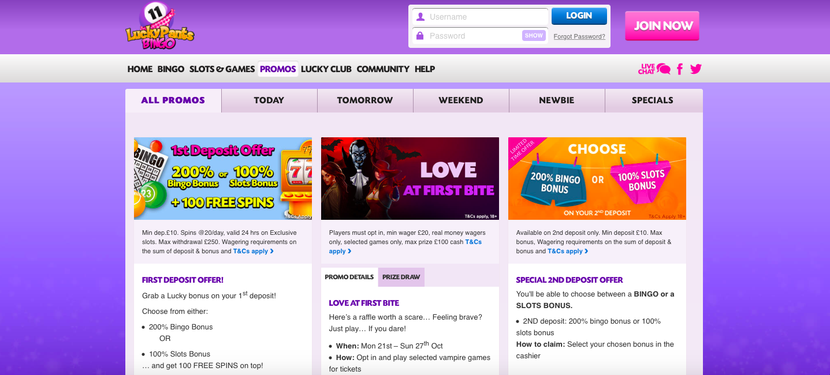Open Live Chat speech bubble icon
The width and height of the screenshot is (830, 375).
tap(664, 69)
